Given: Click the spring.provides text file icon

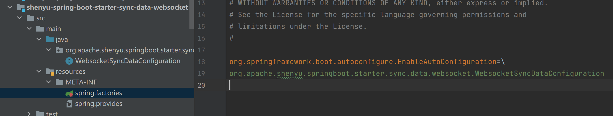Looking at the screenshot, I should 69,104.
